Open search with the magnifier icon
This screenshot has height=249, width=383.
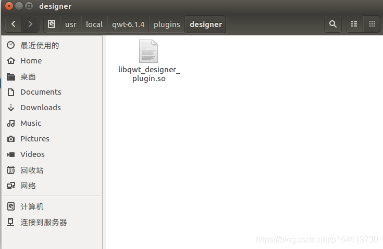[x=332, y=24]
